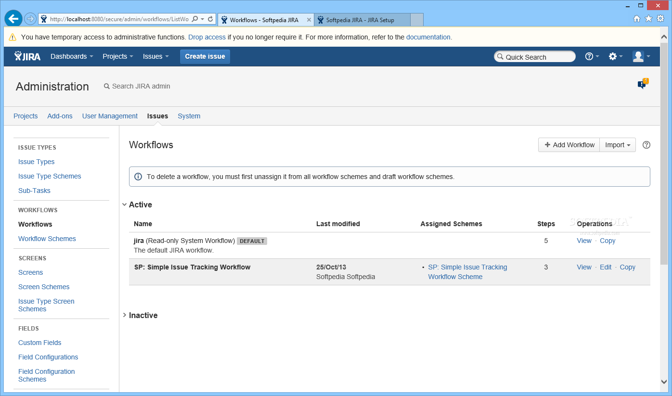This screenshot has width=672, height=396.
Task: Open Issue Type Schemes in the sidebar
Action: [50, 176]
